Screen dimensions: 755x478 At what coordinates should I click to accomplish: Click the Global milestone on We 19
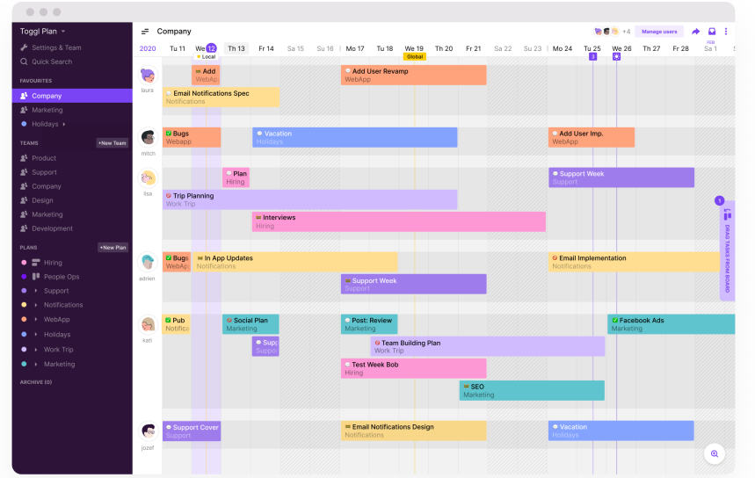pos(415,57)
